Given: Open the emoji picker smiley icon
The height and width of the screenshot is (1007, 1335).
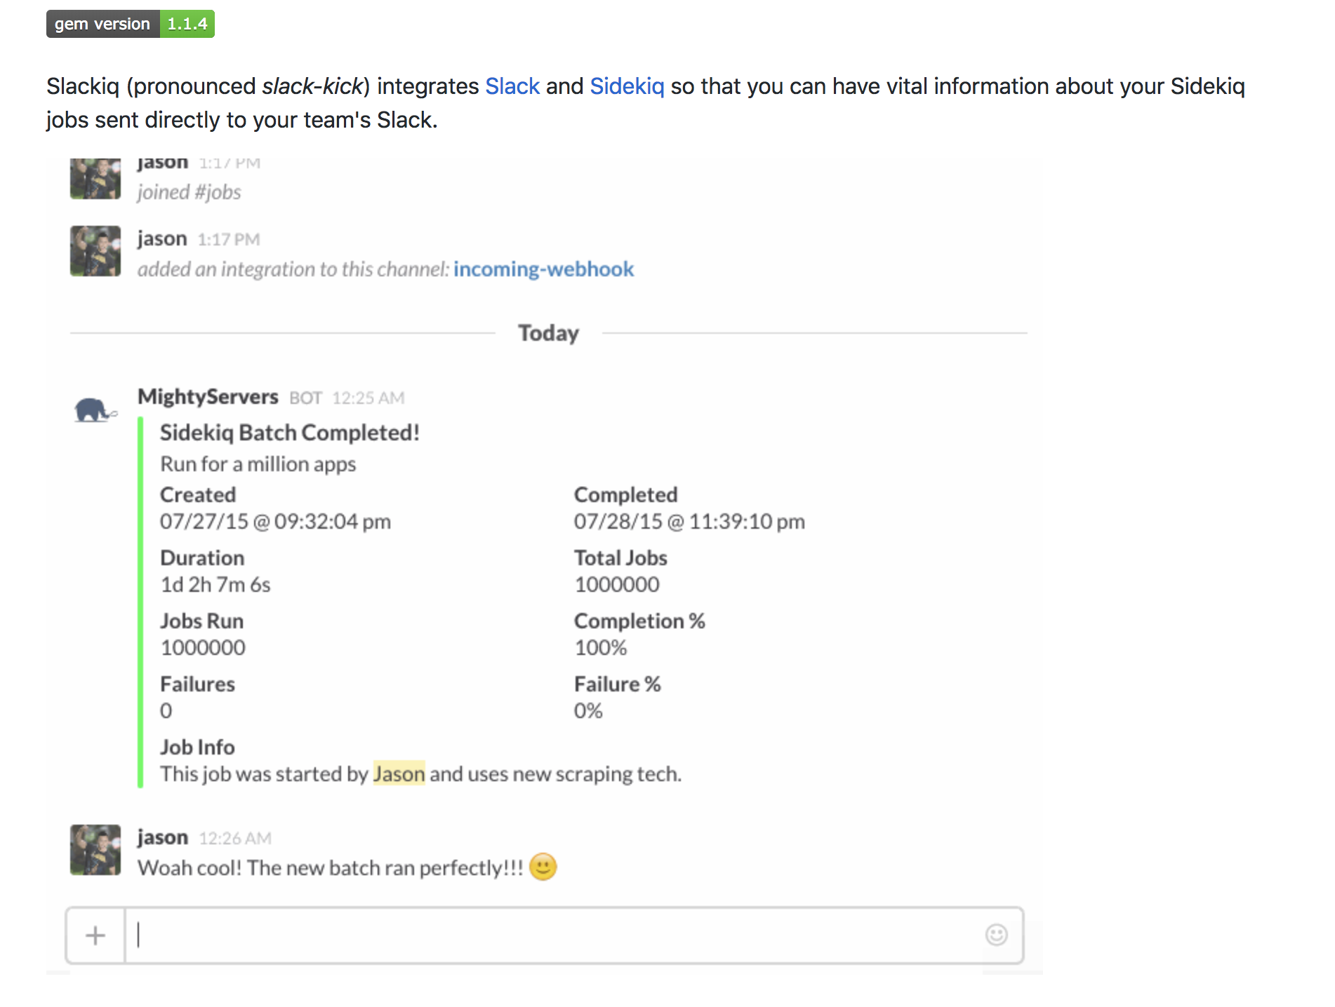Looking at the screenshot, I should pyautogui.click(x=996, y=935).
